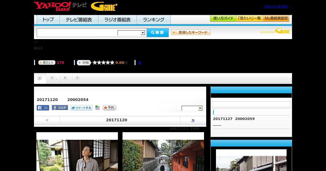Open the ラジオ番組表 tab
The height and width of the screenshot is (171, 326).
coord(117,20)
